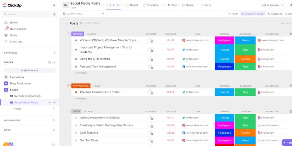Click the plus icon beside Social Media Posts
Screen dimensions: 292x146
[x=55, y=102]
